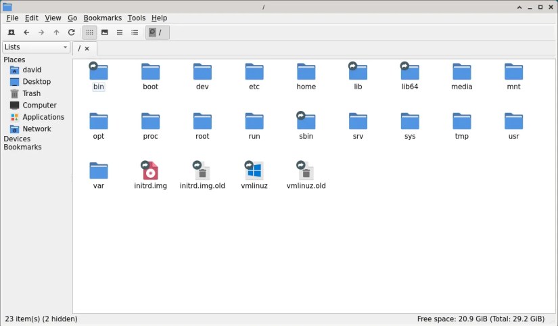Viewport: 558px width, 326px height.
Task: Select the lib64 symlink folder
Action: click(410, 76)
